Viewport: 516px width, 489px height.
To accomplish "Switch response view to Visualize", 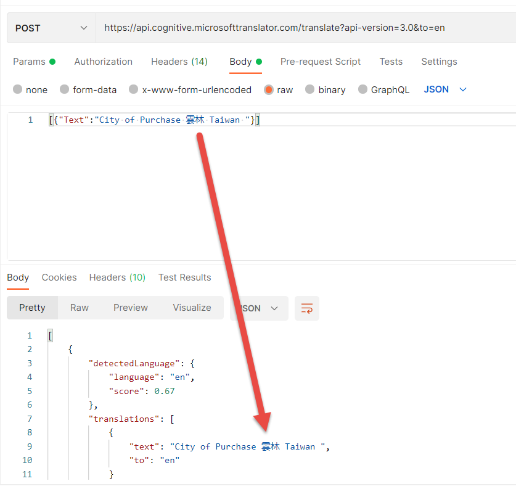I will point(192,308).
